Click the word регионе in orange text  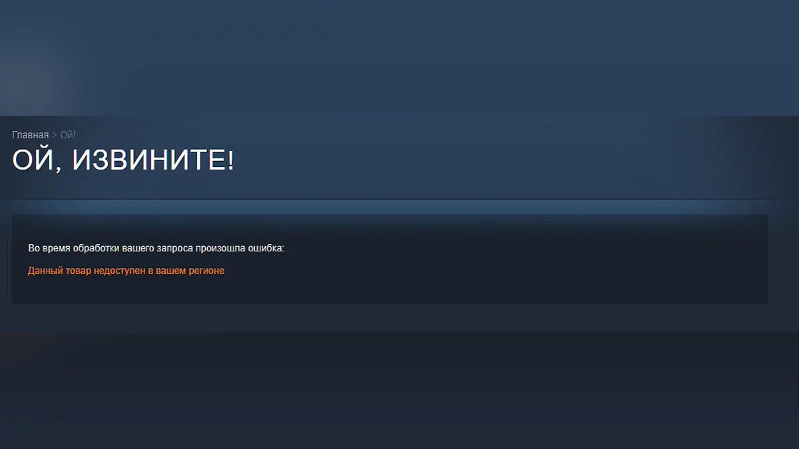coord(205,271)
